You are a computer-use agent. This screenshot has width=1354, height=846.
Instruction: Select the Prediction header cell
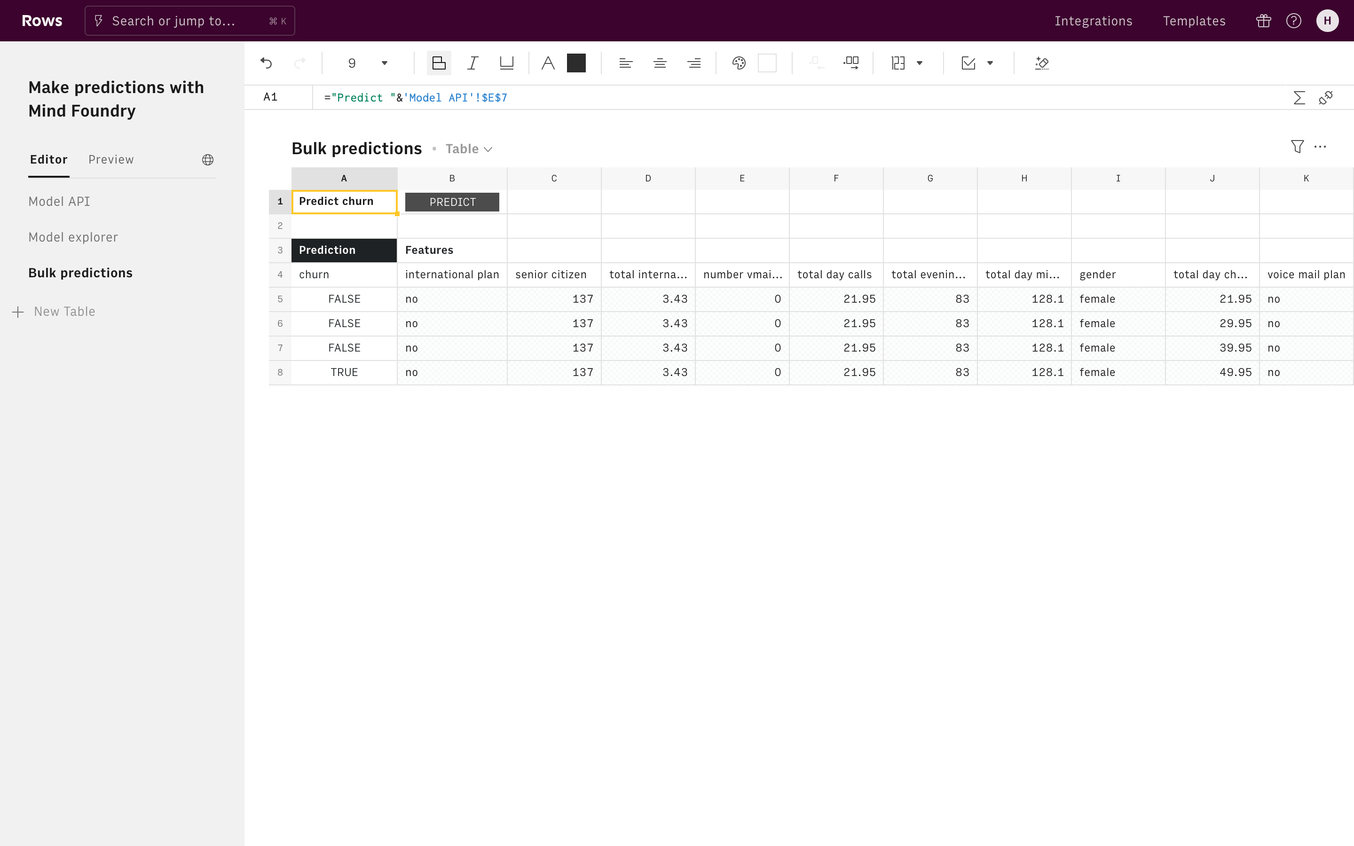[x=344, y=251]
